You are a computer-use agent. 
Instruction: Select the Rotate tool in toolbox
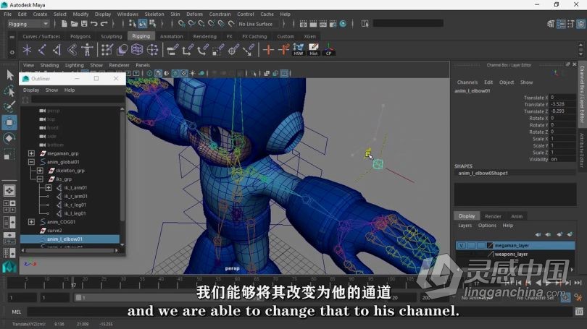(9, 138)
